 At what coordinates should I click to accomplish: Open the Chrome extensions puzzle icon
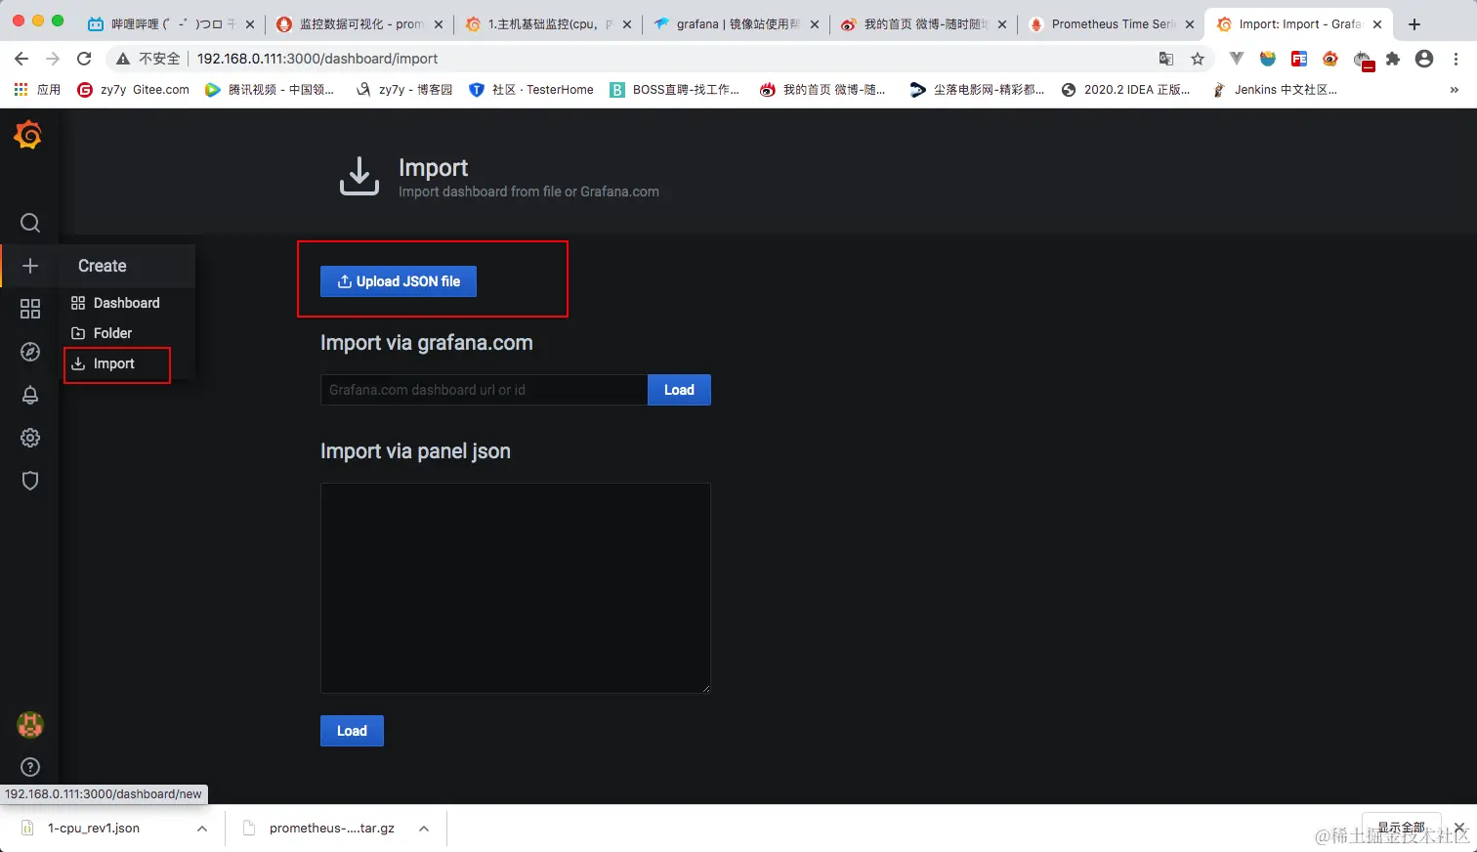coord(1393,59)
